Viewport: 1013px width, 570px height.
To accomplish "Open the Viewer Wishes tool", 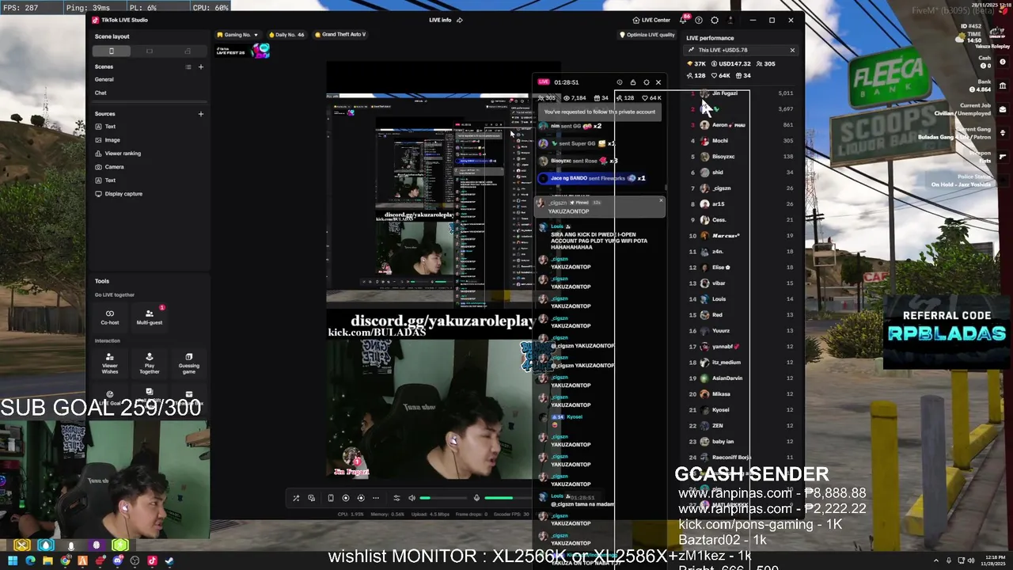I will pos(110,363).
